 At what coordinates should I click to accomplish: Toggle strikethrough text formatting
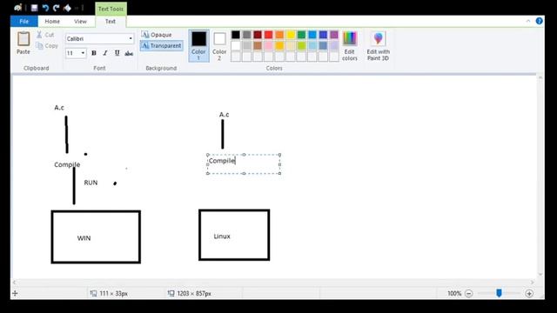(x=129, y=53)
